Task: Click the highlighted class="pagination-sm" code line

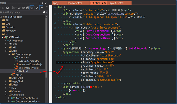Action: point(116,63)
